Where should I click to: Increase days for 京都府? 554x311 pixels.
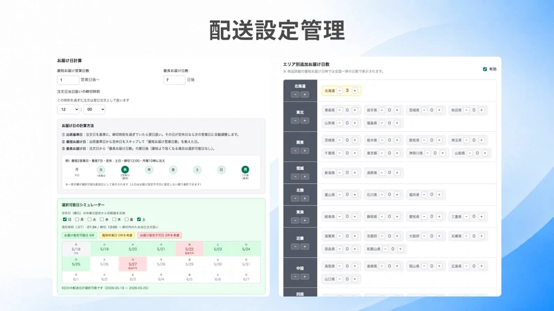pyautogui.click(x=397, y=236)
